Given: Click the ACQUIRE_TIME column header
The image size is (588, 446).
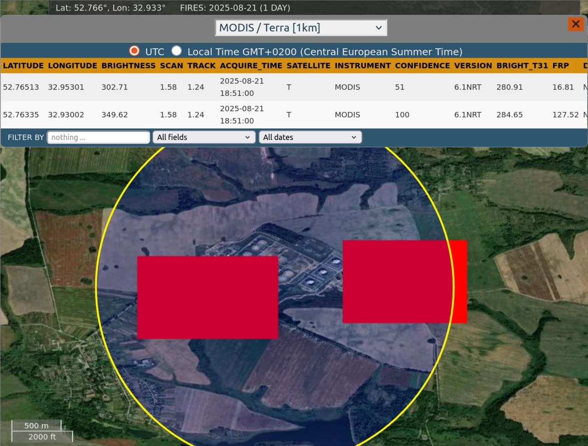Looking at the screenshot, I should click(251, 66).
